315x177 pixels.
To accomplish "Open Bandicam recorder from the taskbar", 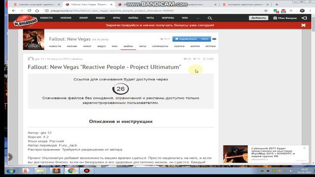I will click(87, 171).
